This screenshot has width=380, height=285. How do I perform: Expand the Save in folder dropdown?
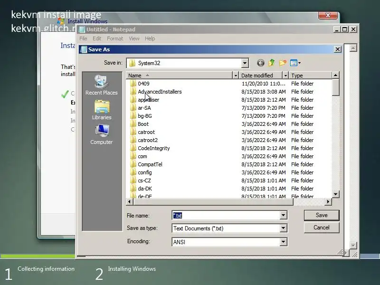pos(245,63)
